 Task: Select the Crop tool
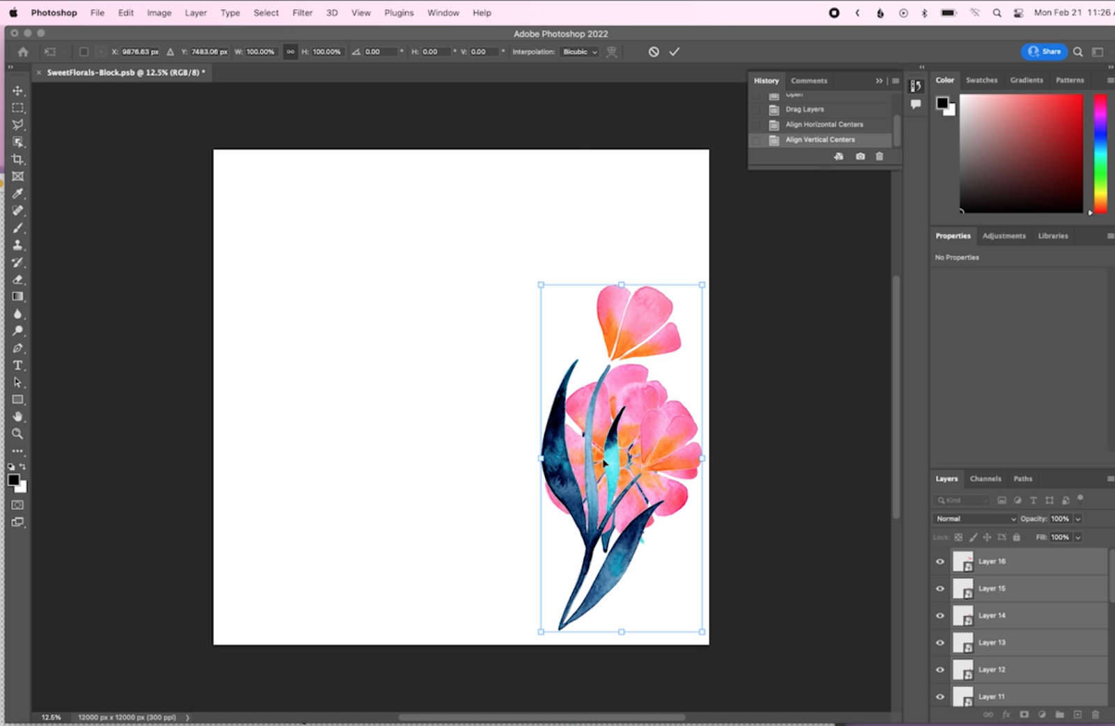click(x=18, y=159)
